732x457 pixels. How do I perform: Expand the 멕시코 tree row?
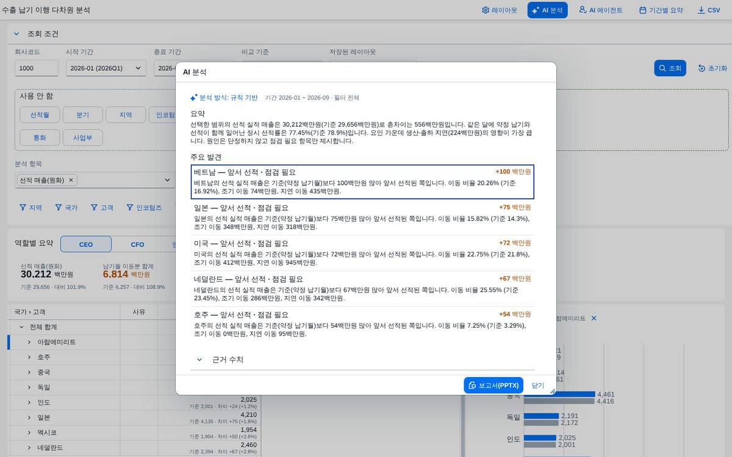(29, 433)
